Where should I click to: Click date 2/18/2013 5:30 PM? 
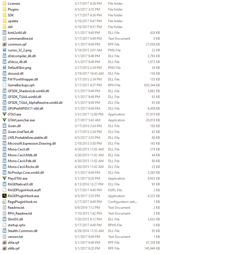coord(88,144)
